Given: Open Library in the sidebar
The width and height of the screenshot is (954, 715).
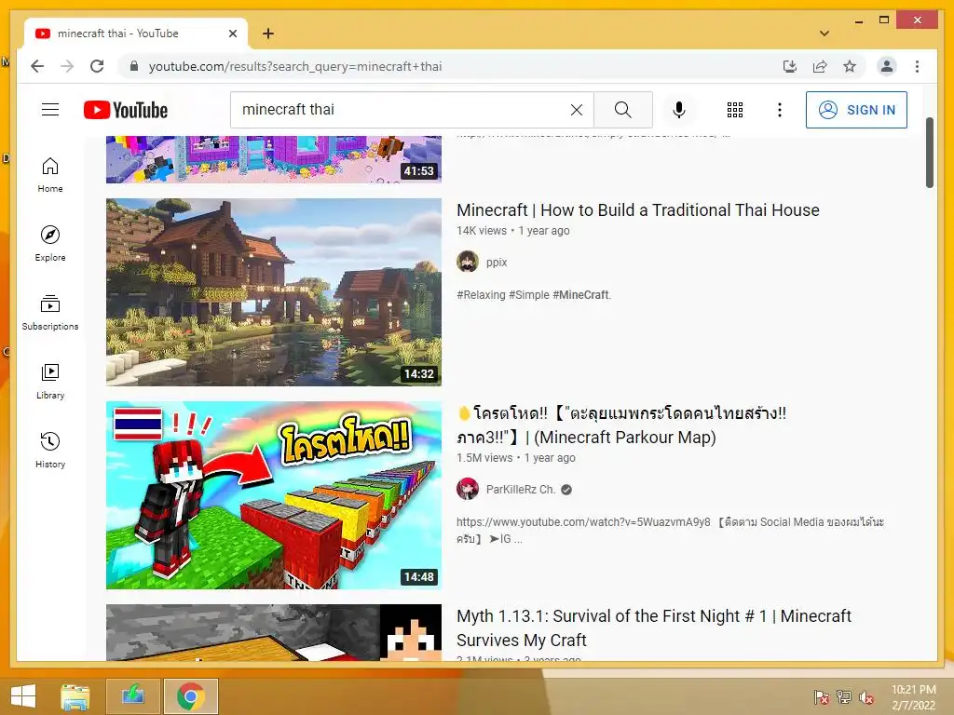Looking at the screenshot, I should pos(50,381).
